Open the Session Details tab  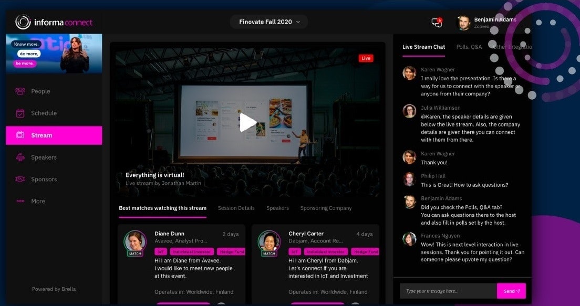point(236,208)
